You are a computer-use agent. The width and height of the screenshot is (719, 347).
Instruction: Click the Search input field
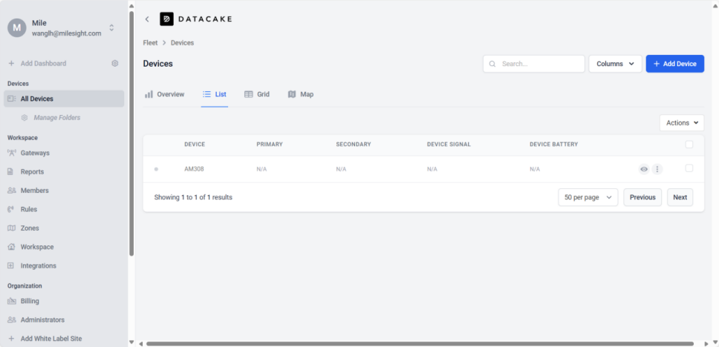[534, 64]
